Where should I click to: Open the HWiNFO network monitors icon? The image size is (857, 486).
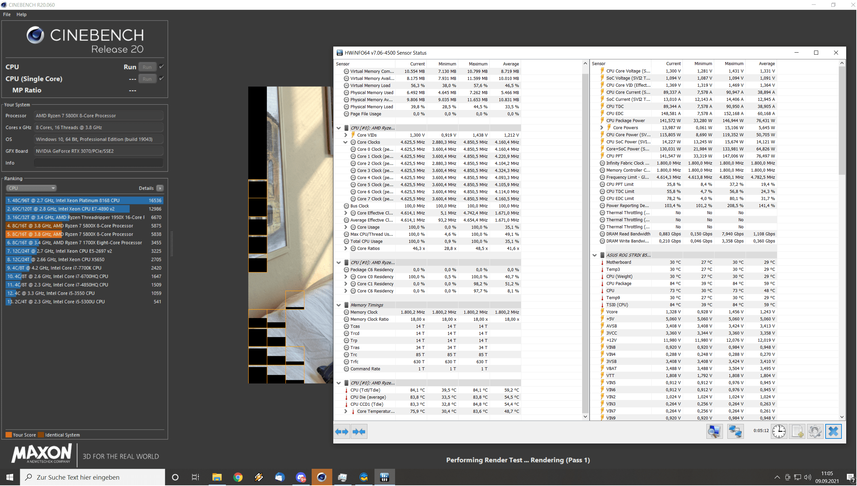[735, 431]
